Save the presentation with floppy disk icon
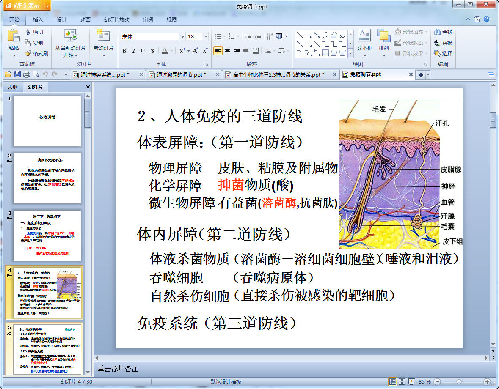The height and width of the screenshot is (389, 499). coord(17,74)
